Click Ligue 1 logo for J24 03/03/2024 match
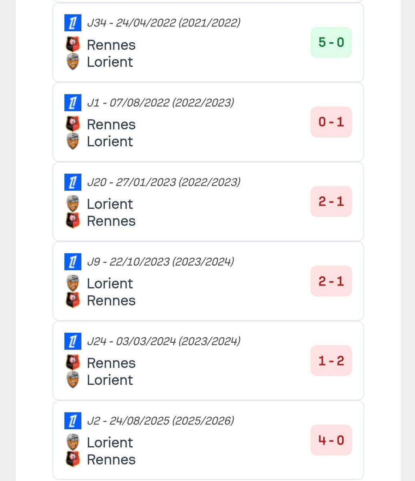Viewport: 415px width, 481px height. tap(73, 341)
